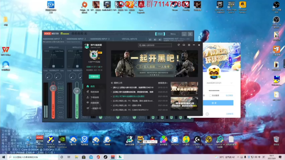285x160 pixels.
Task: Open the Recycle Bin desktop icon
Action: pyautogui.click(x=276, y=141)
